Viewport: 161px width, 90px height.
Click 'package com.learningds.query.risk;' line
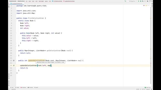click(31, 6)
